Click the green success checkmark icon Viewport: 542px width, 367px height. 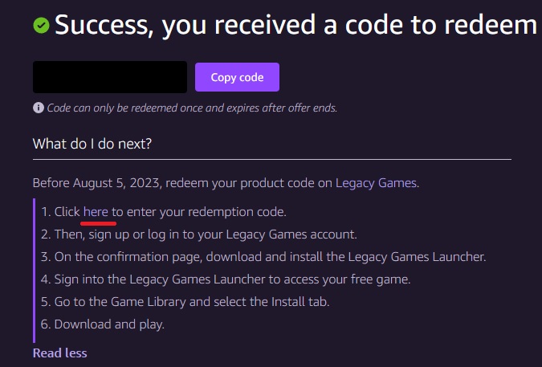click(41, 25)
